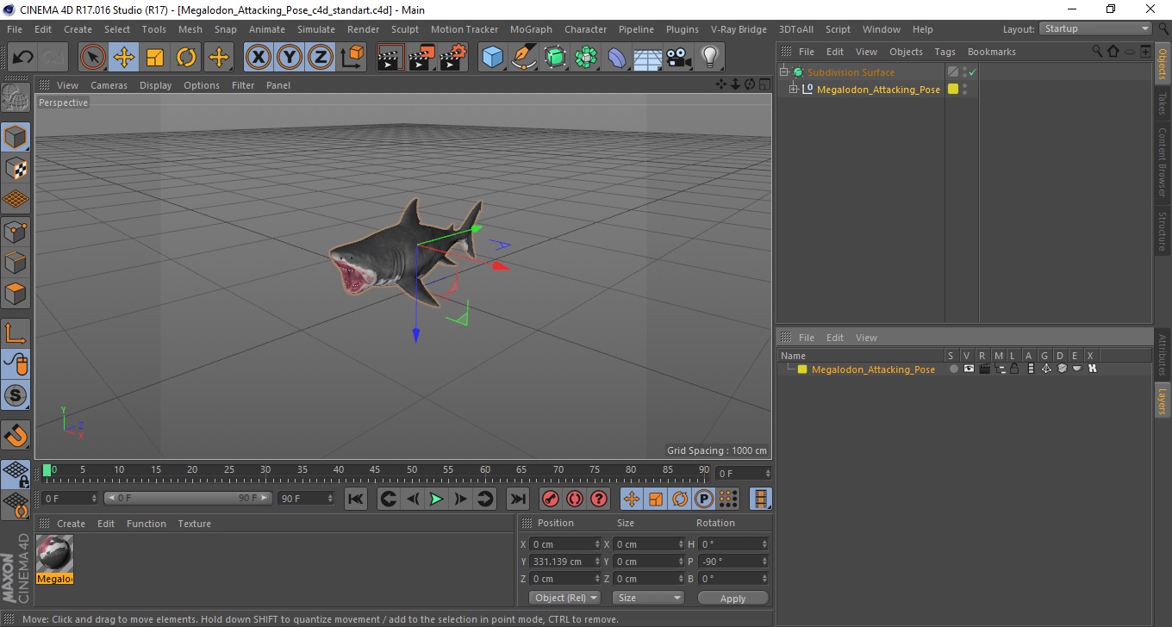Open Object (Rel) coordinate dropdown
The image size is (1172, 627).
(x=564, y=598)
